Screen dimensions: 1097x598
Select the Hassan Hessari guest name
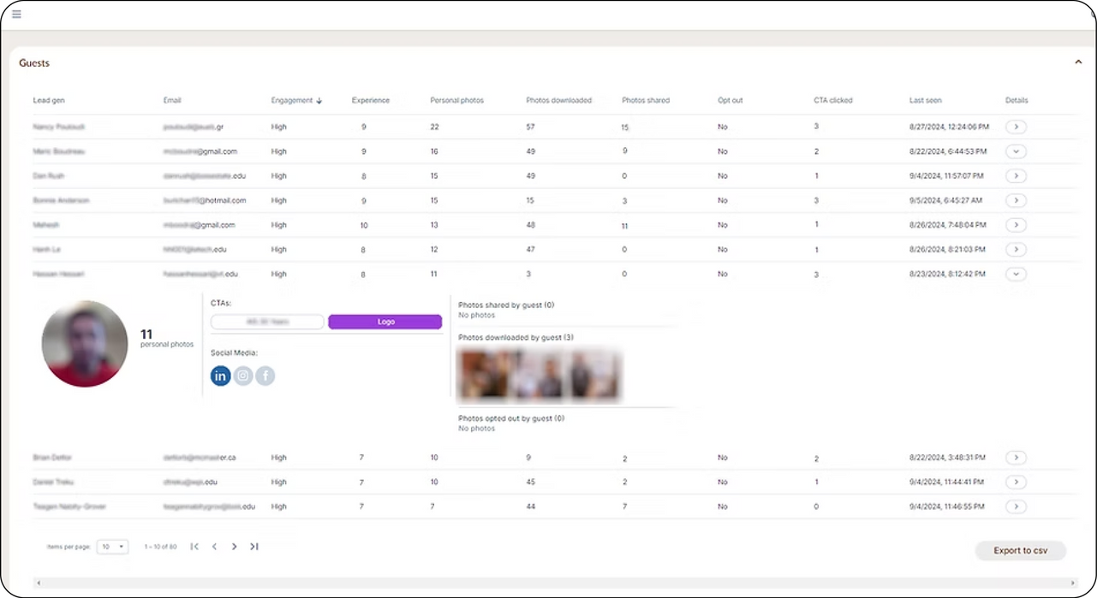pyautogui.click(x=58, y=275)
